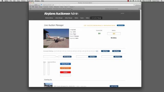Image resolution: width=164 pixels, height=92 pixels.
Task: Switch to the Airplane Auctioneer Admin browser tab
Action: tap(112, 9)
